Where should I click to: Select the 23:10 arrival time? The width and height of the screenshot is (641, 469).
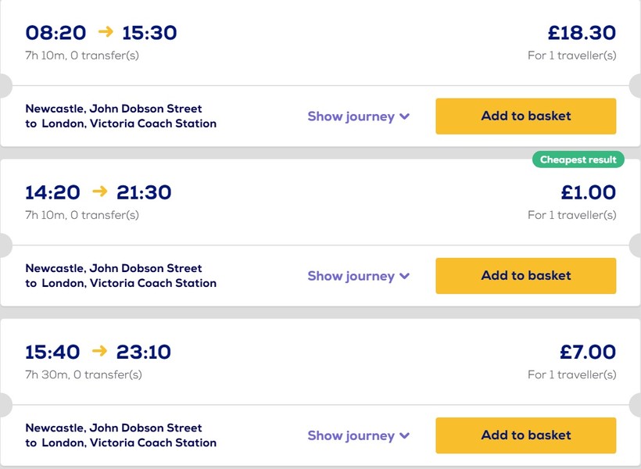click(144, 352)
